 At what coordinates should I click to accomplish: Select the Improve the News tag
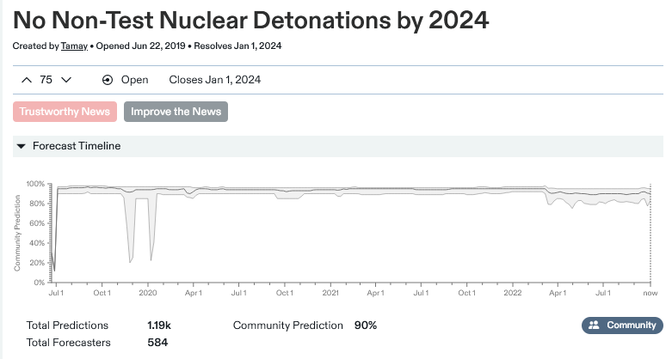(x=176, y=112)
